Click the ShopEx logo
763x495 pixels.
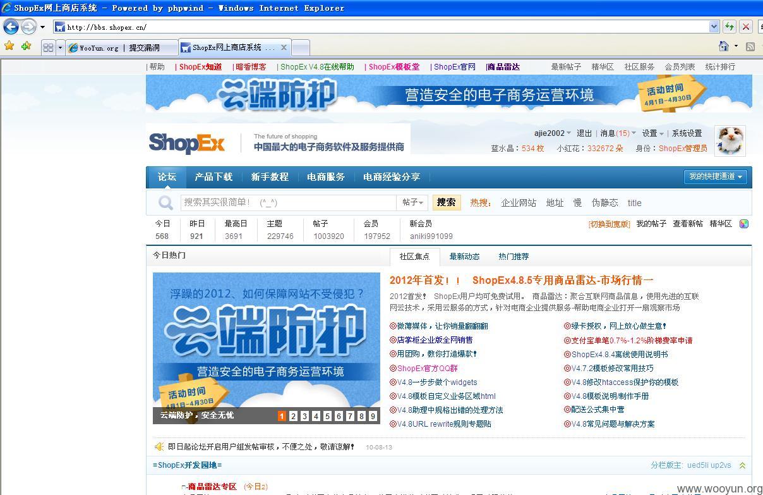[x=187, y=142]
